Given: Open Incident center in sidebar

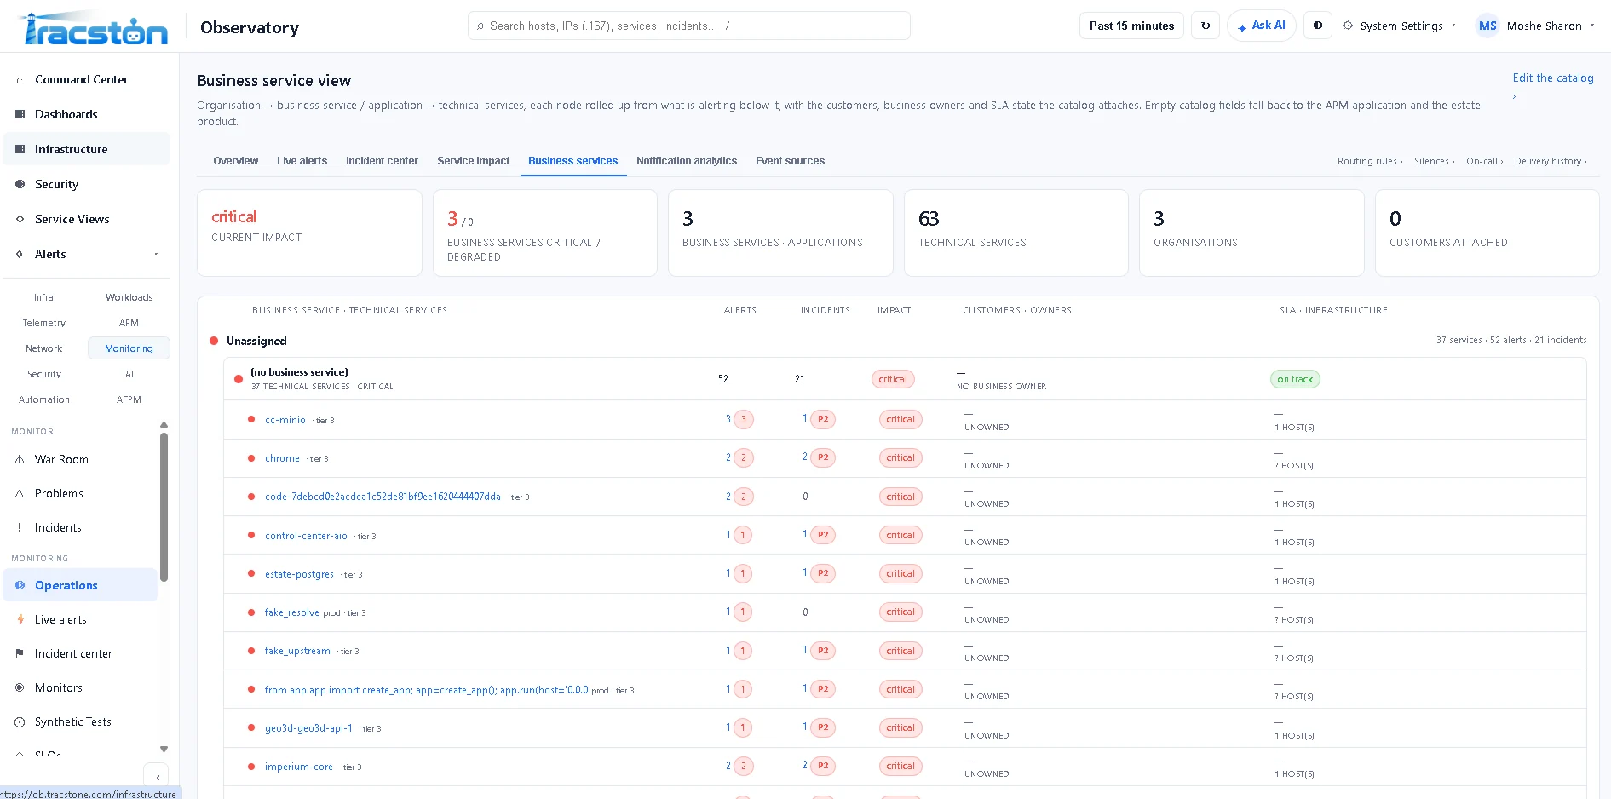Looking at the screenshot, I should pyautogui.click(x=80, y=653).
